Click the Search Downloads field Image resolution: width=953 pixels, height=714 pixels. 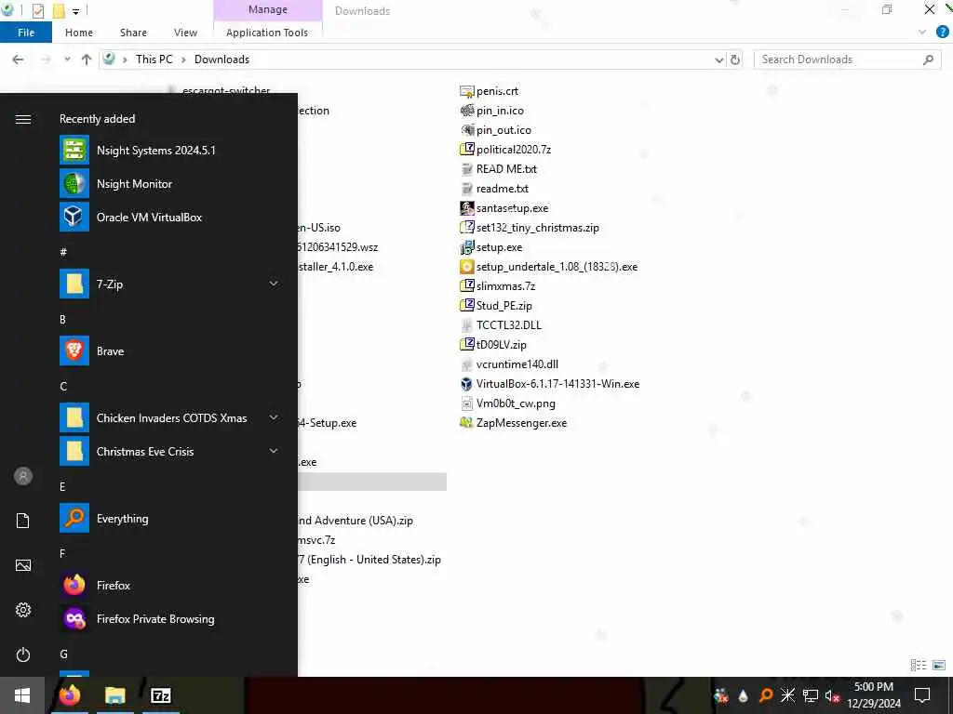click(847, 59)
